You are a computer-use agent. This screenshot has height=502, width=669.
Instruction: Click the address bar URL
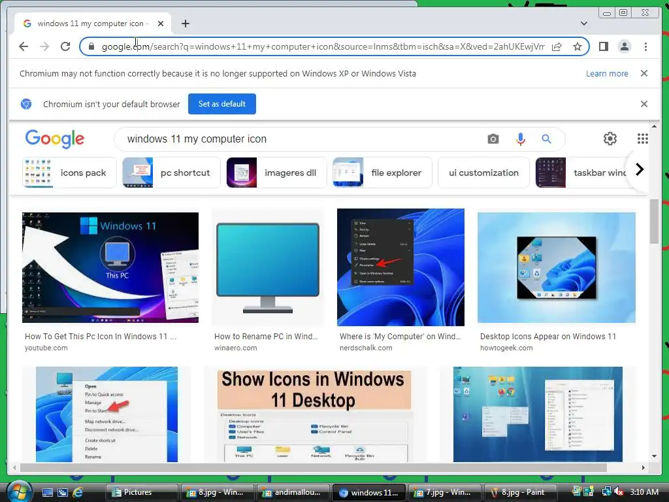pos(323,46)
